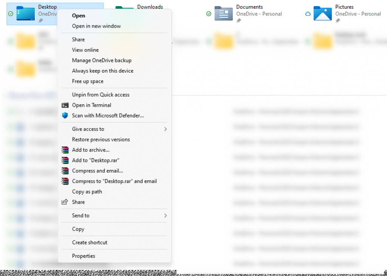
Task: Click Desktop folder sync status checkmark
Action: tap(11, 14)
